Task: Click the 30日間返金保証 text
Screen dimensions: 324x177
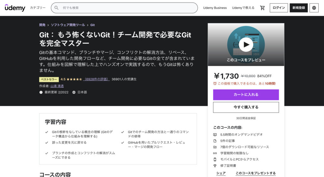Action: 246,118
